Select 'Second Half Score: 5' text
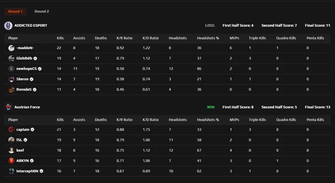This screenshot has height=183, width=335. (279, 107)
